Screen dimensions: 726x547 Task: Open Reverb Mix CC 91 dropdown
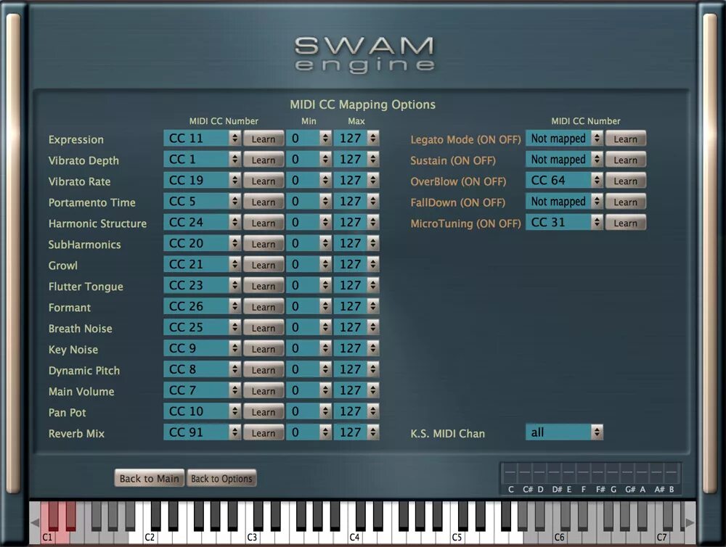point(202,432)
